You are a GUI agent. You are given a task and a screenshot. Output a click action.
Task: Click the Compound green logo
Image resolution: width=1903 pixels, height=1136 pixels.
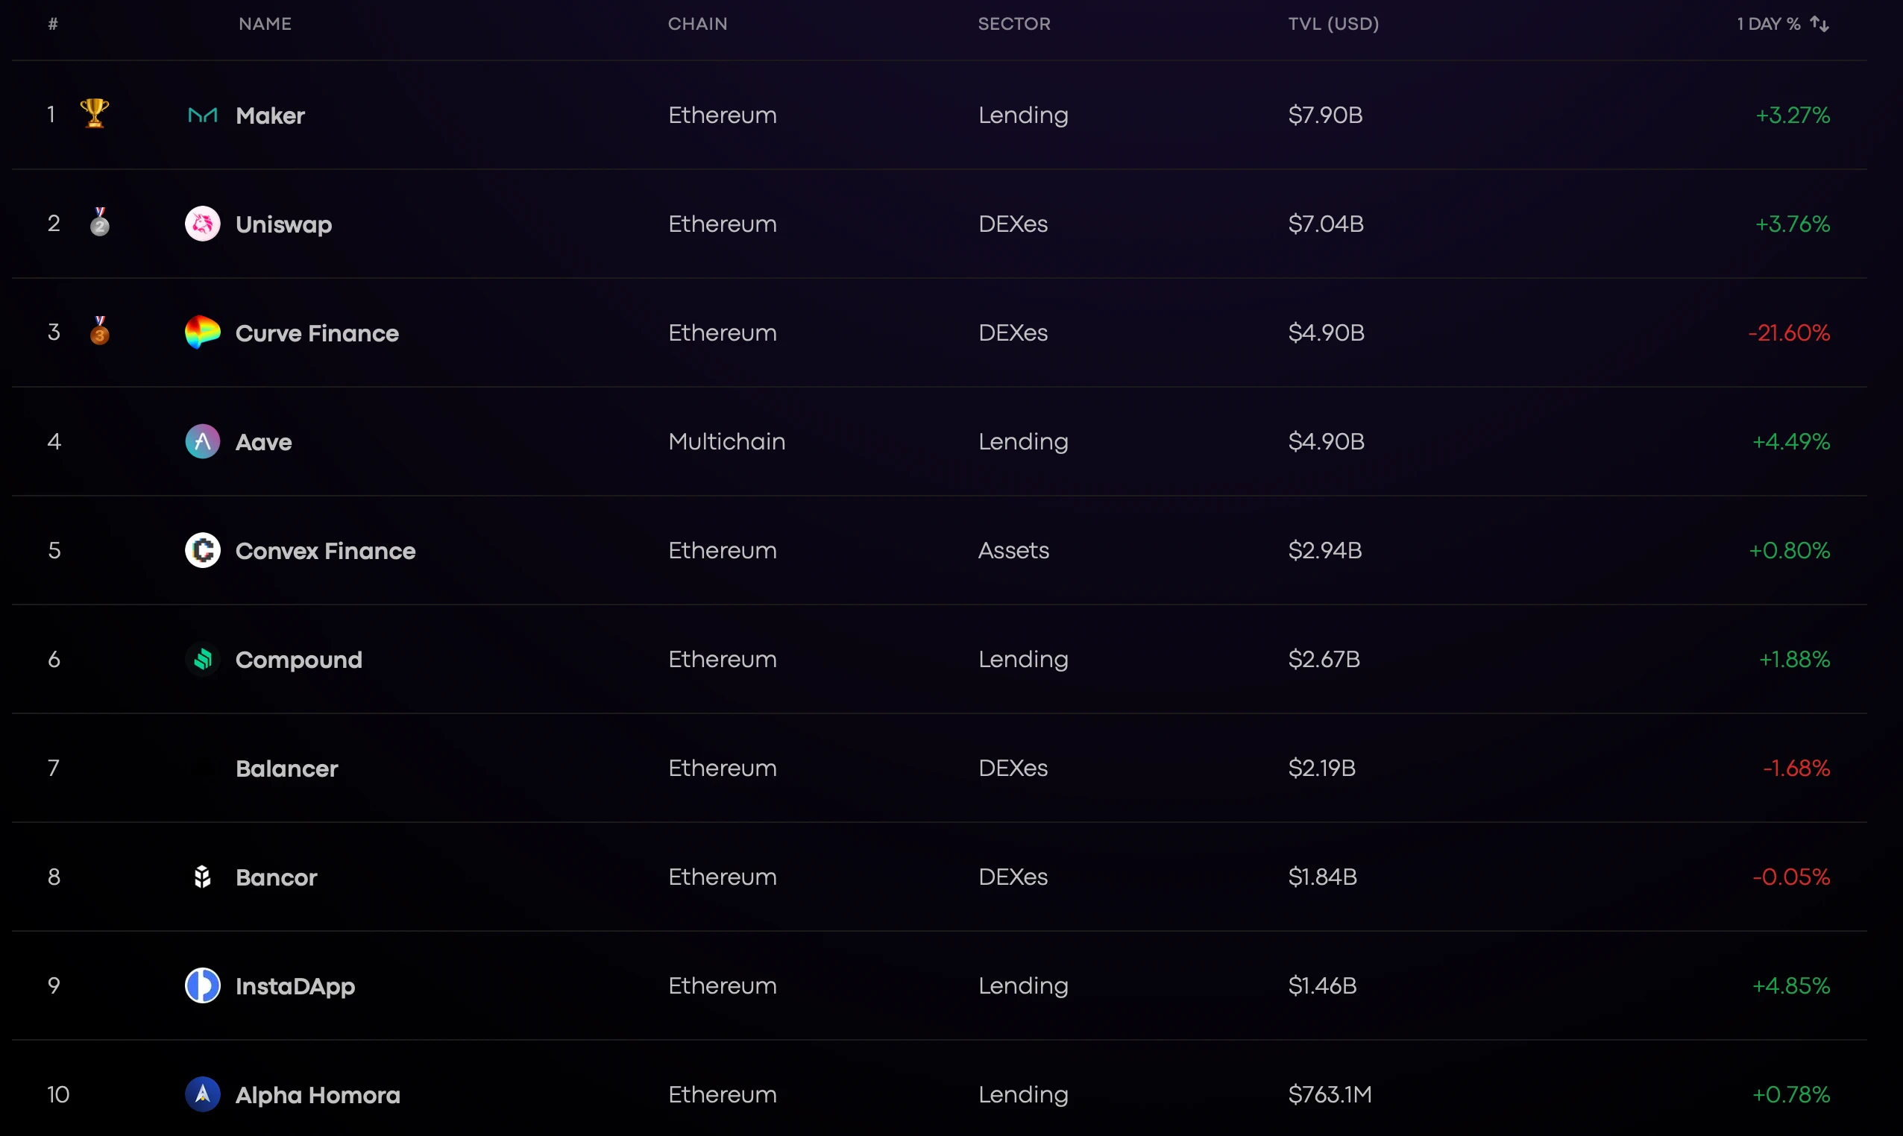point(203,659)
